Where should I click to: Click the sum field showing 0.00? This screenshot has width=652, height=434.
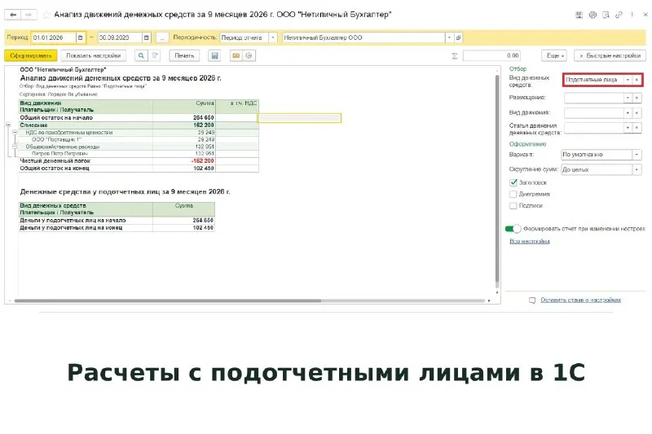point(491,55)
